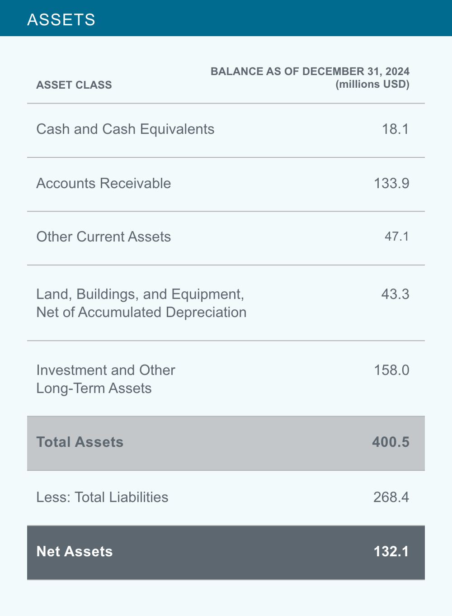Viewport: 452px width, 616px height.
Task: Click the 158.0 long-term assets value
Action: 391,370
